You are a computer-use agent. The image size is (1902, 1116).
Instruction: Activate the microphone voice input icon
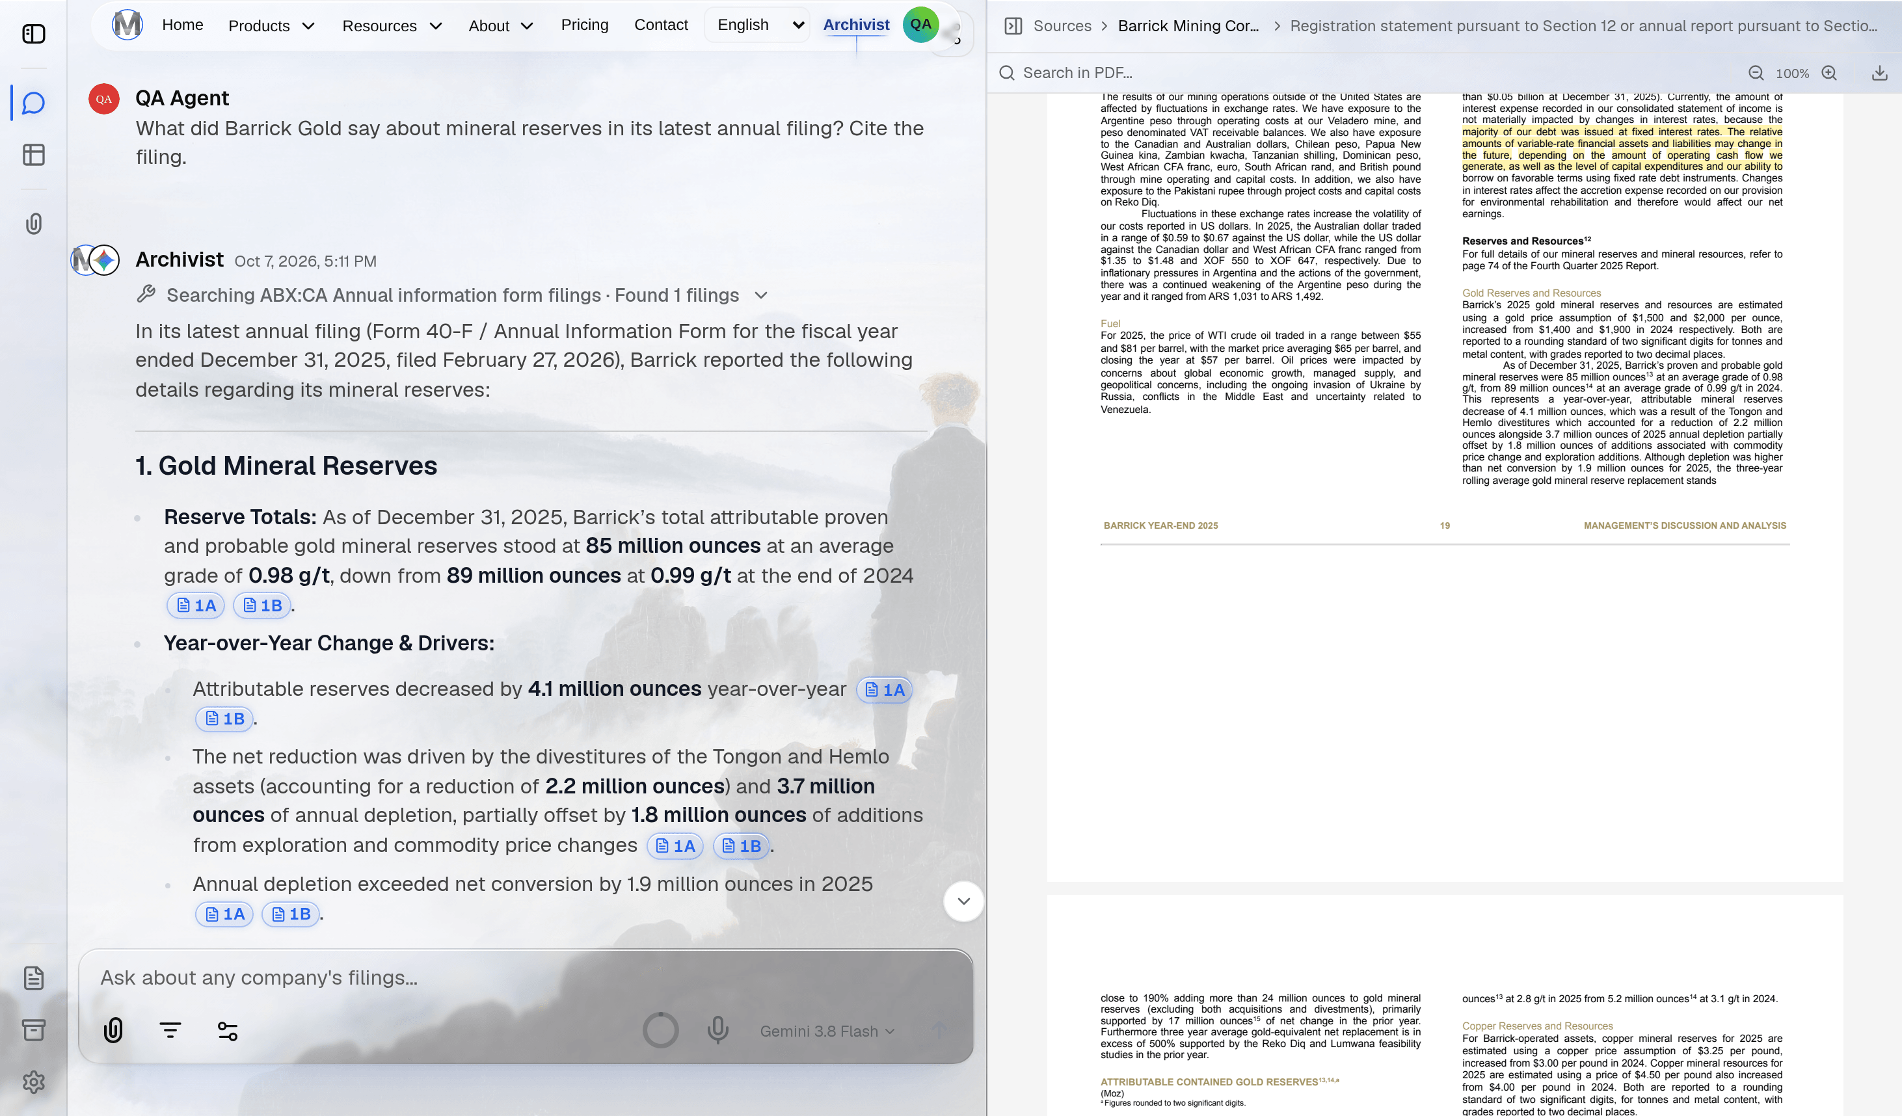(x=717, y=1030)
